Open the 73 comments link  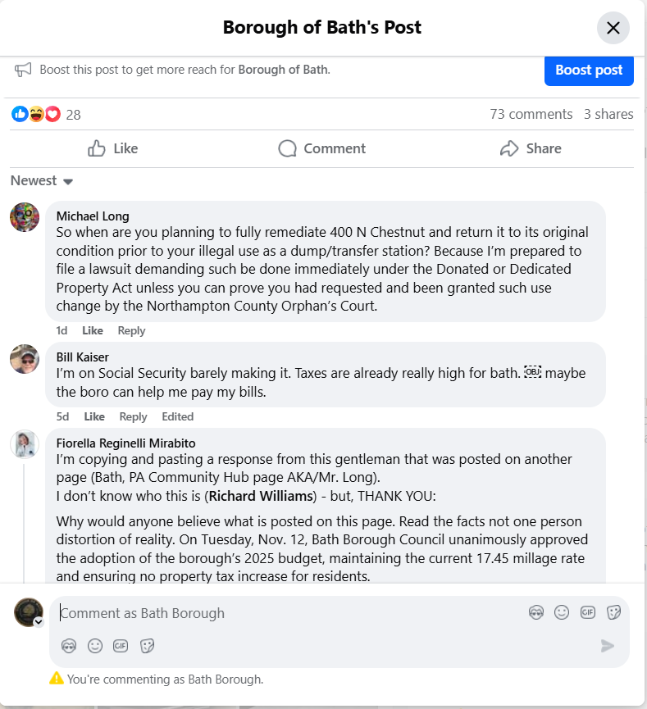pos(531,114)
